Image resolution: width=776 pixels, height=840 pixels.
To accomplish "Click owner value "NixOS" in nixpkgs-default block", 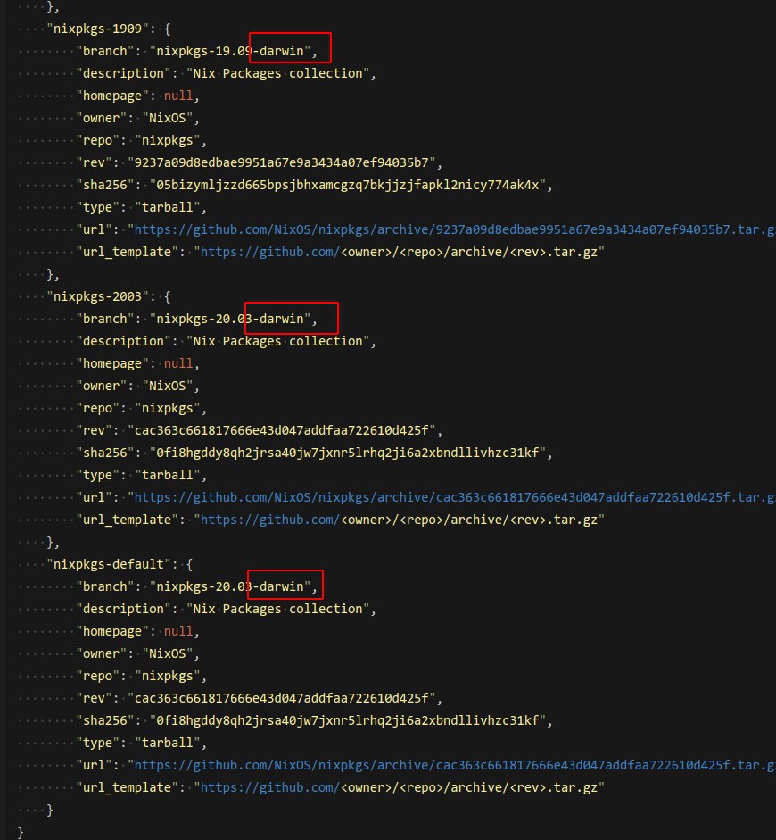I will pos(168,654).
